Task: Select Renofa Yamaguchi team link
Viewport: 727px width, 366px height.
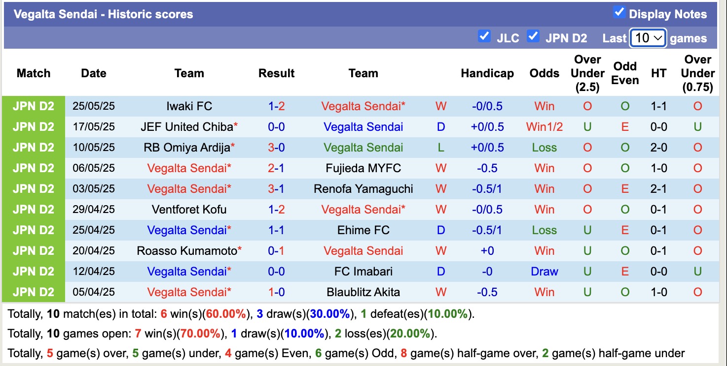Action: click(363, 189)
